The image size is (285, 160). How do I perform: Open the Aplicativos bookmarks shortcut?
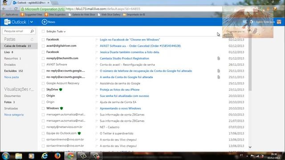10,15
